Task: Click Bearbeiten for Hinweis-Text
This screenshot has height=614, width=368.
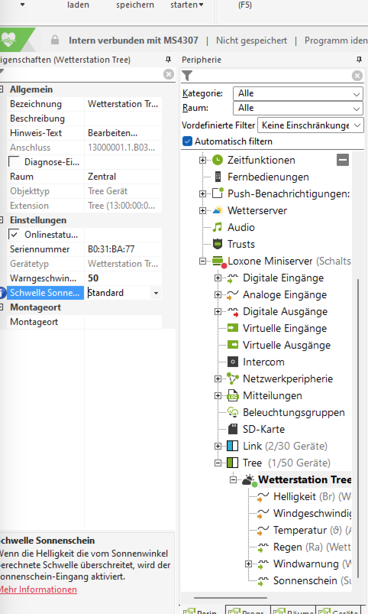Action: 113,133
